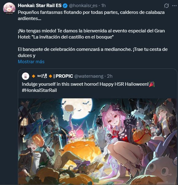This screenshot has height=185, width=178.
Task: Open the Halloween artwork image
Action: click(98, 142)
